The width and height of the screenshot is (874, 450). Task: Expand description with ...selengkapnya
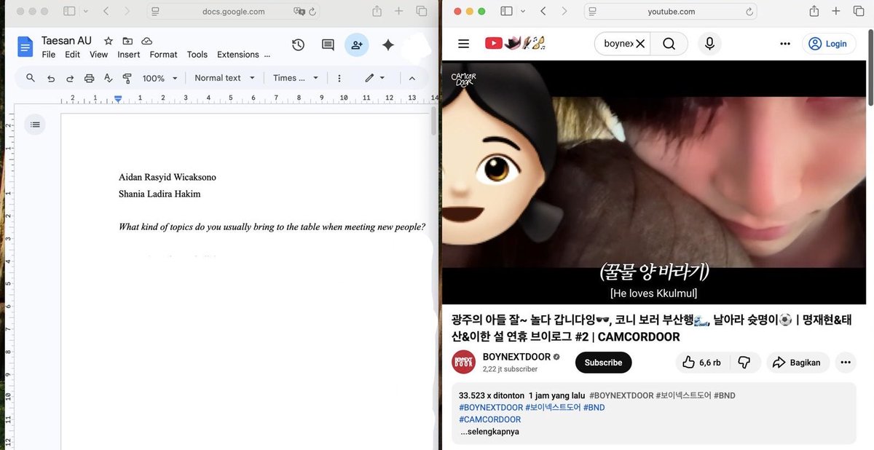[489, 432]
